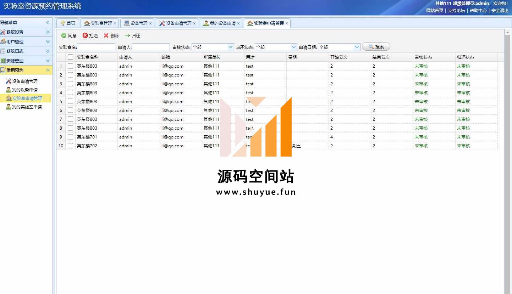Check the checkbox for row 1
Image resolution: width=512 pixels, height=294 pixels.
click(70, 66)
